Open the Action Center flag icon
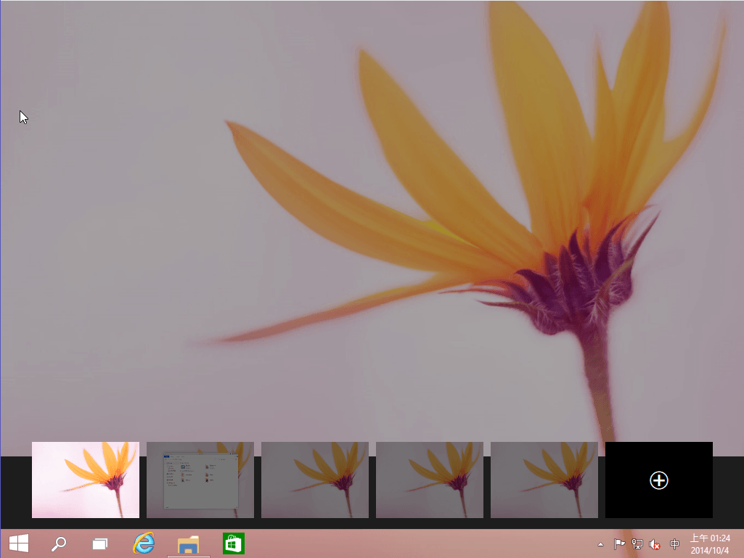The width and height of the screenshot is (744, 558). 619,544
